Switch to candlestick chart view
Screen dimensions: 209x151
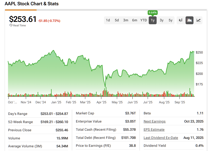(181, 20)
